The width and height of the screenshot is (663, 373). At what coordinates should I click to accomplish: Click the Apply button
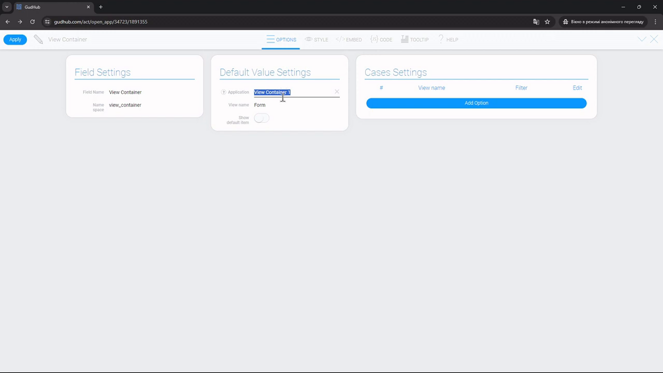click(15, 39)
